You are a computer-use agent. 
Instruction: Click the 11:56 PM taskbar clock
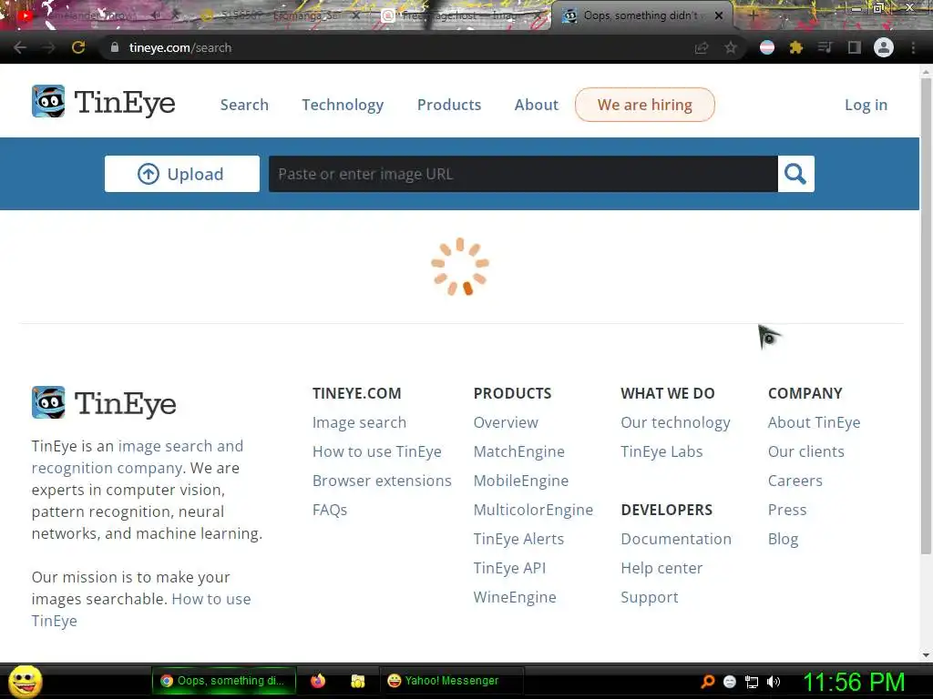854,682
